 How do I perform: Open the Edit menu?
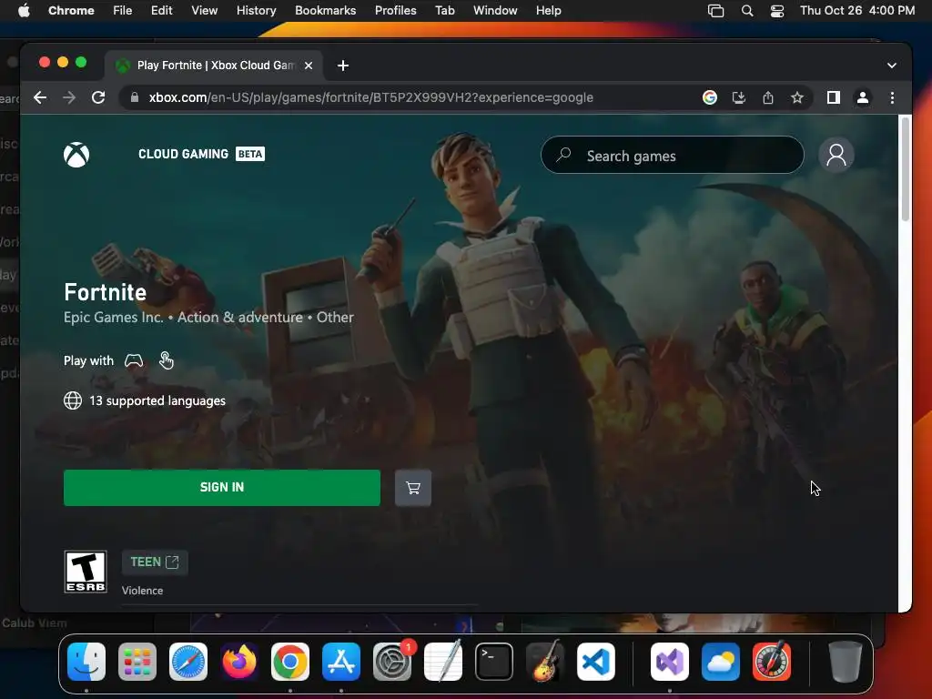click(161, 10)
